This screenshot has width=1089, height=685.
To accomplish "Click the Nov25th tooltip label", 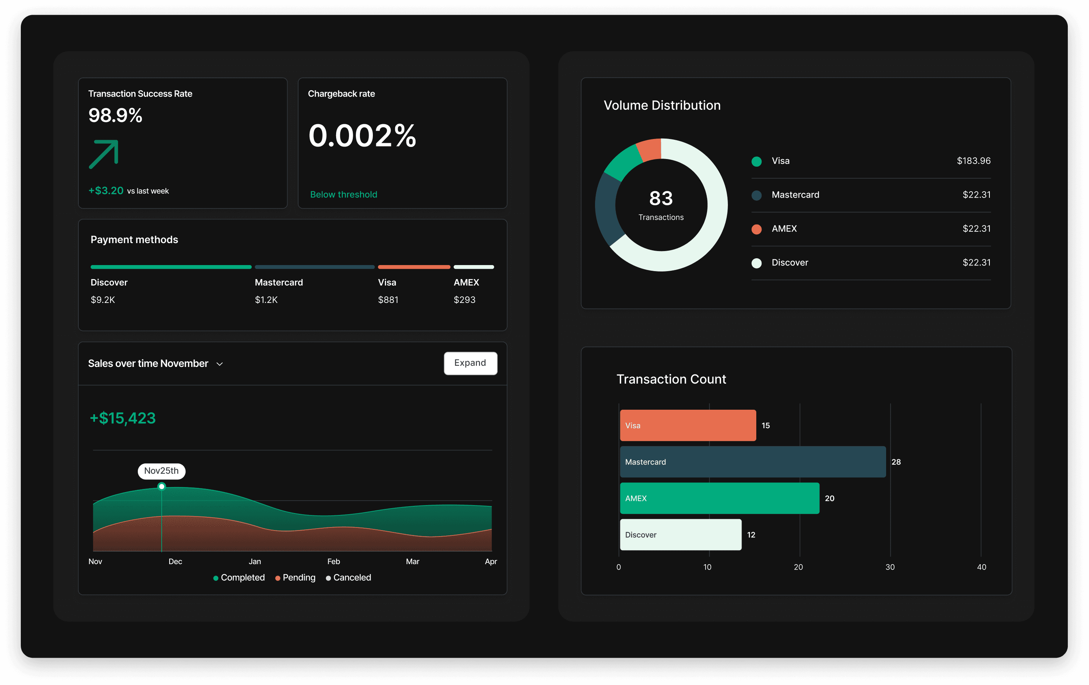I will pos(162,471).
